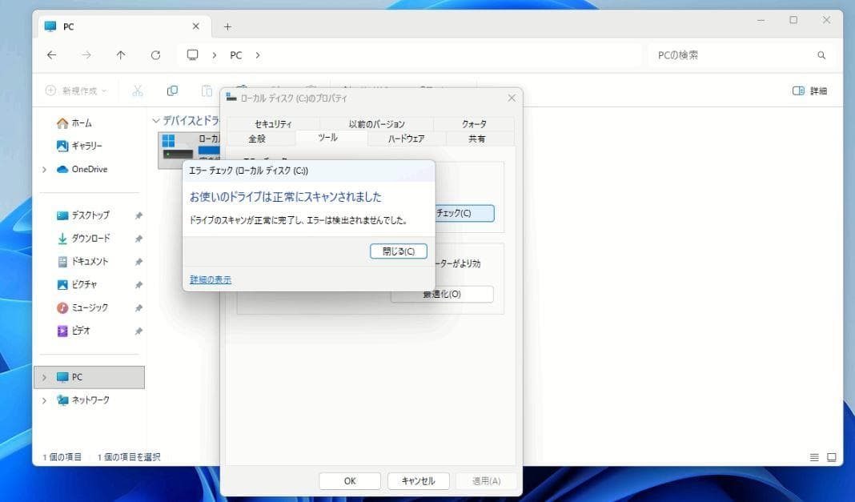855x502 pixels.
Task: Open the 詳細の表示 link
Action: pyautogui.click(x=210, y=280)
